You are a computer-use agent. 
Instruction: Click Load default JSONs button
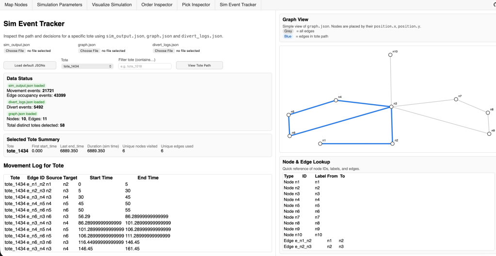pos(30,65)
